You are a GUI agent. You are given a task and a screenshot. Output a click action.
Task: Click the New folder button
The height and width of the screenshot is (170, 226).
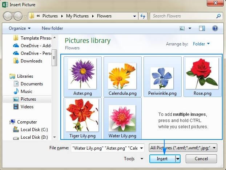tap(52, 28)
